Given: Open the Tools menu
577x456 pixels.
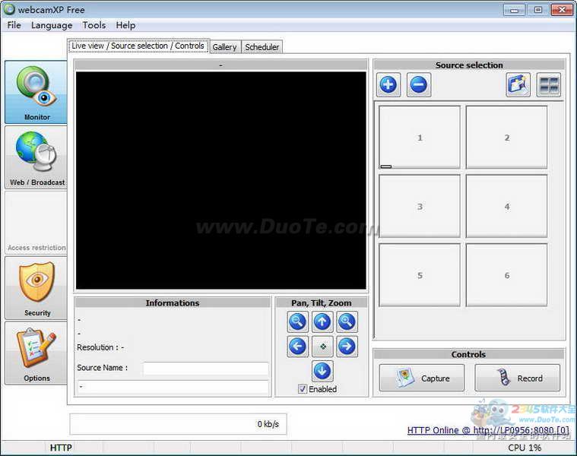Looking at the screenshot, I should (94, 25).
